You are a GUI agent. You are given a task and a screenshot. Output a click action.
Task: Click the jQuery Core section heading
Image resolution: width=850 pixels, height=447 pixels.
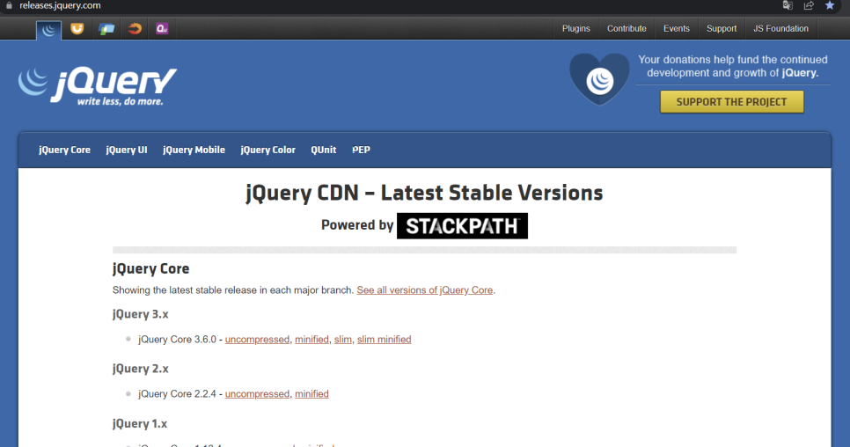150,268
